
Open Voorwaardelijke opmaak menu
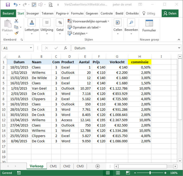88,21
